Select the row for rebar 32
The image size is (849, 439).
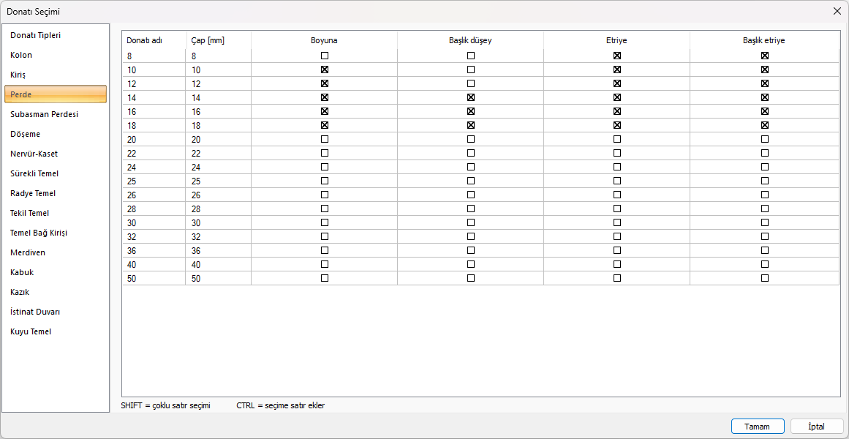[x=154, y=236]
